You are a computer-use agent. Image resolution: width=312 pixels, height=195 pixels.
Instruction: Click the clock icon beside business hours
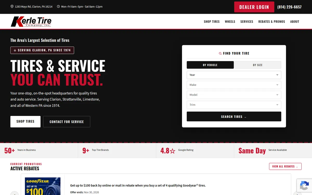tap(58, 6)
